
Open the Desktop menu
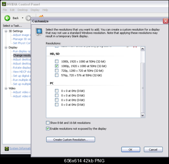(23, 10)
